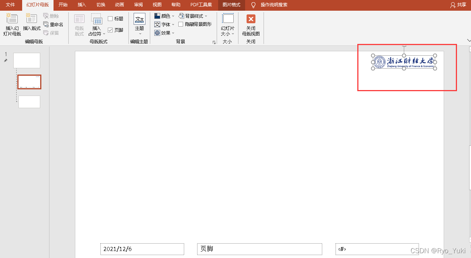Click the Delete (删除) master icon
This screenshot has width=471, height=258.
coord(46,16)
